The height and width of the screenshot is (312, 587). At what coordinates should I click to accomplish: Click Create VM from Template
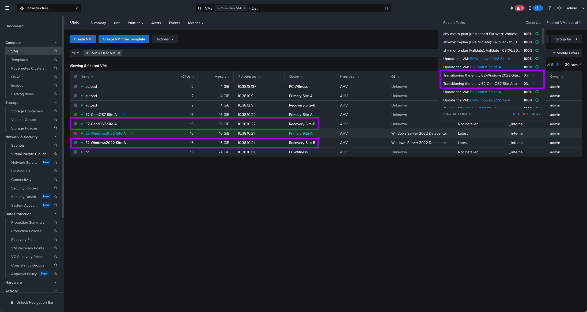coord(124,39)
